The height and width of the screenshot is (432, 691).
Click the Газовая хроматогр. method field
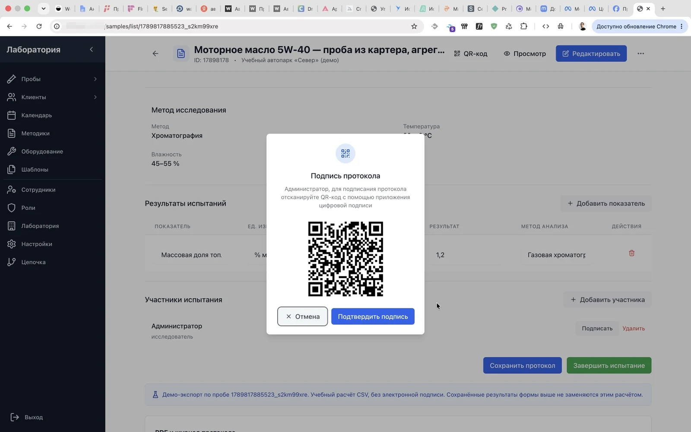click(x=557, y=255)
